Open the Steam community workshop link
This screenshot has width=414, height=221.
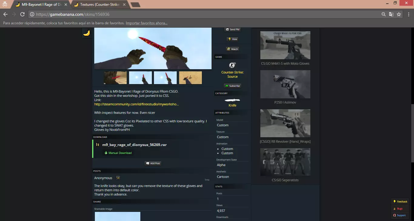pyautogui.click(x=136, y=104)
